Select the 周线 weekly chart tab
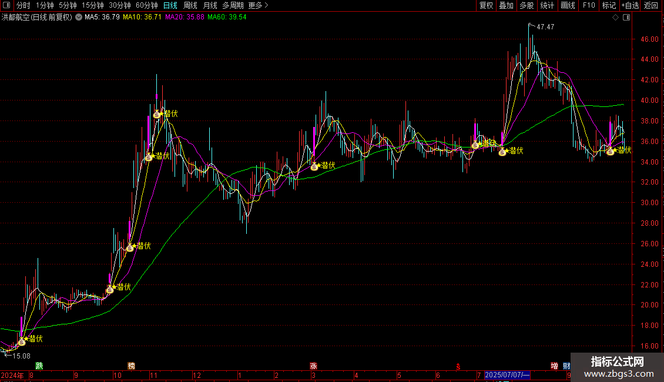Screen dimensions: 664x382 pyautogui.click(x=190, y=5)
